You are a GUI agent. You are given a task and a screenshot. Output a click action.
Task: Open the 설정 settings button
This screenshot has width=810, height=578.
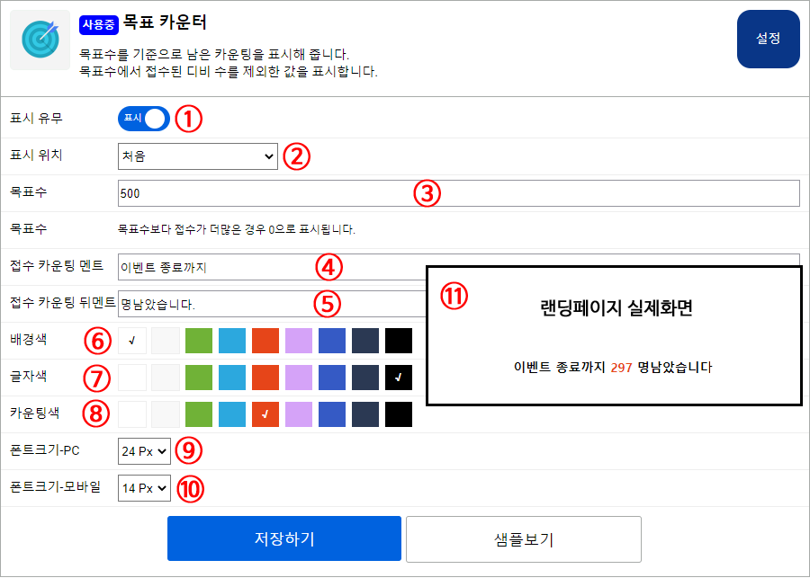pyautogui.click(x=768, y=40)
